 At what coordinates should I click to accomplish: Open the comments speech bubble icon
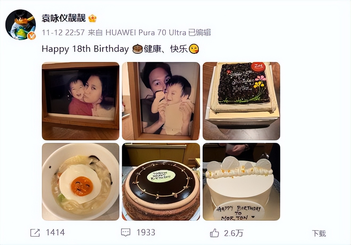126,232
